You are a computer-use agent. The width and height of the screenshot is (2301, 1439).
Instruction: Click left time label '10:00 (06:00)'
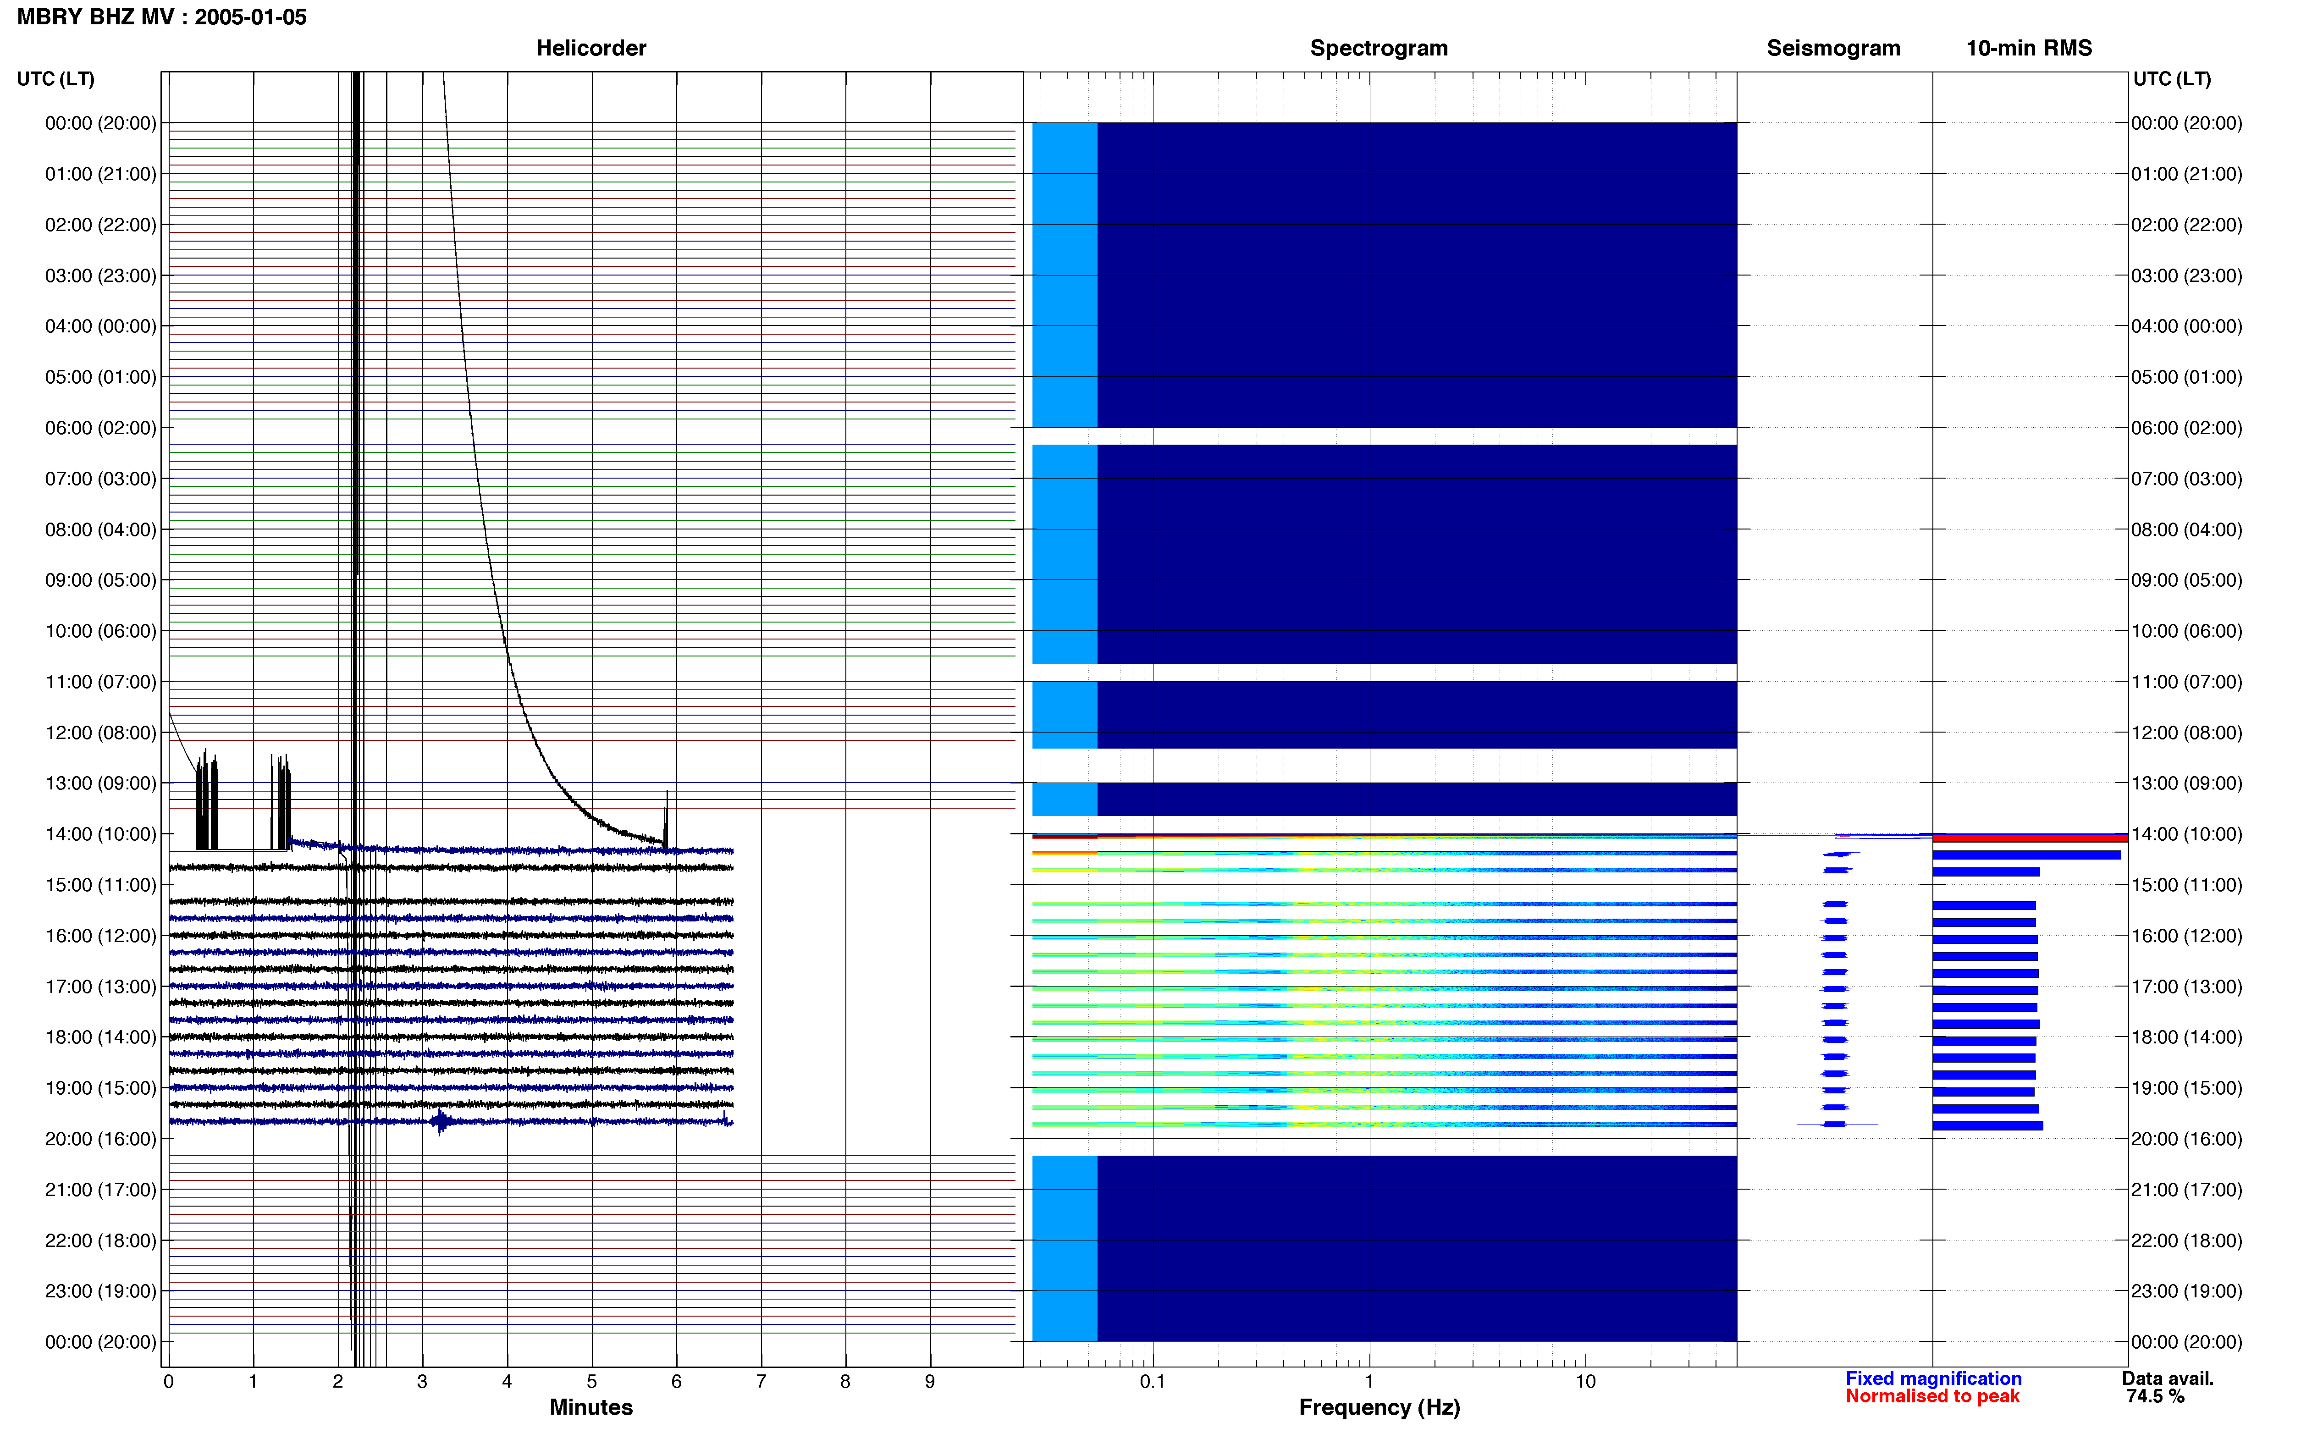point(101,631)
